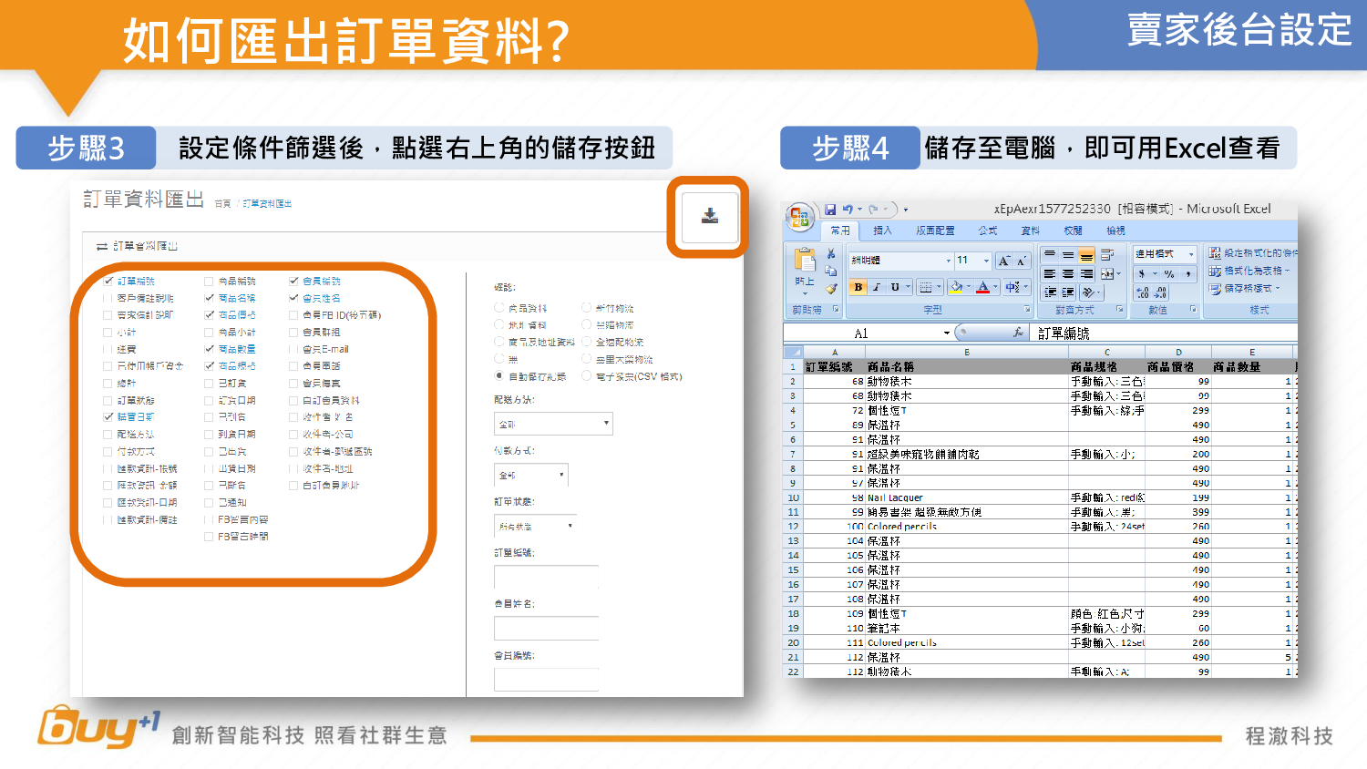Click the download/save export button
Image resolution: width=1367 pixels, height=769 pixels.
click(709, 216)
